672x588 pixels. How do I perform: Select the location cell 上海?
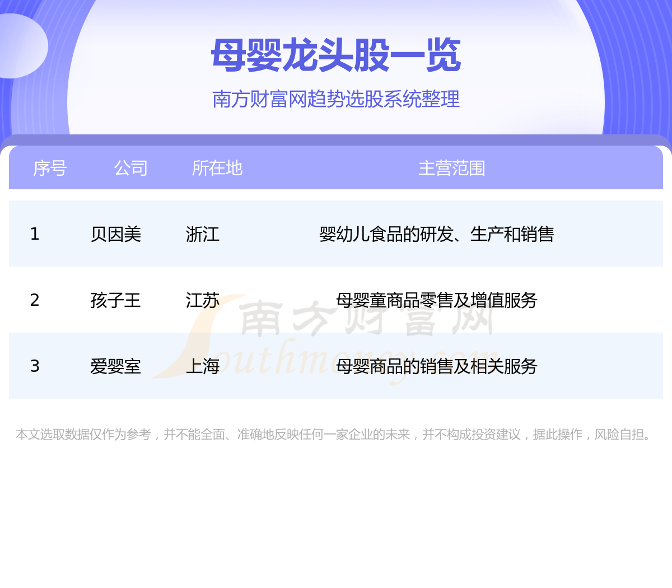(203, 366)
